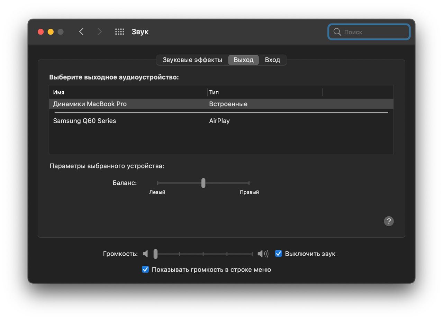
Task: Click the Тип column header
Action: click(x=265, y=92)
